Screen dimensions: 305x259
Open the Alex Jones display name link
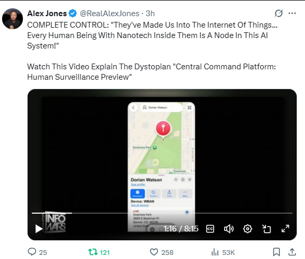point(47,14)
